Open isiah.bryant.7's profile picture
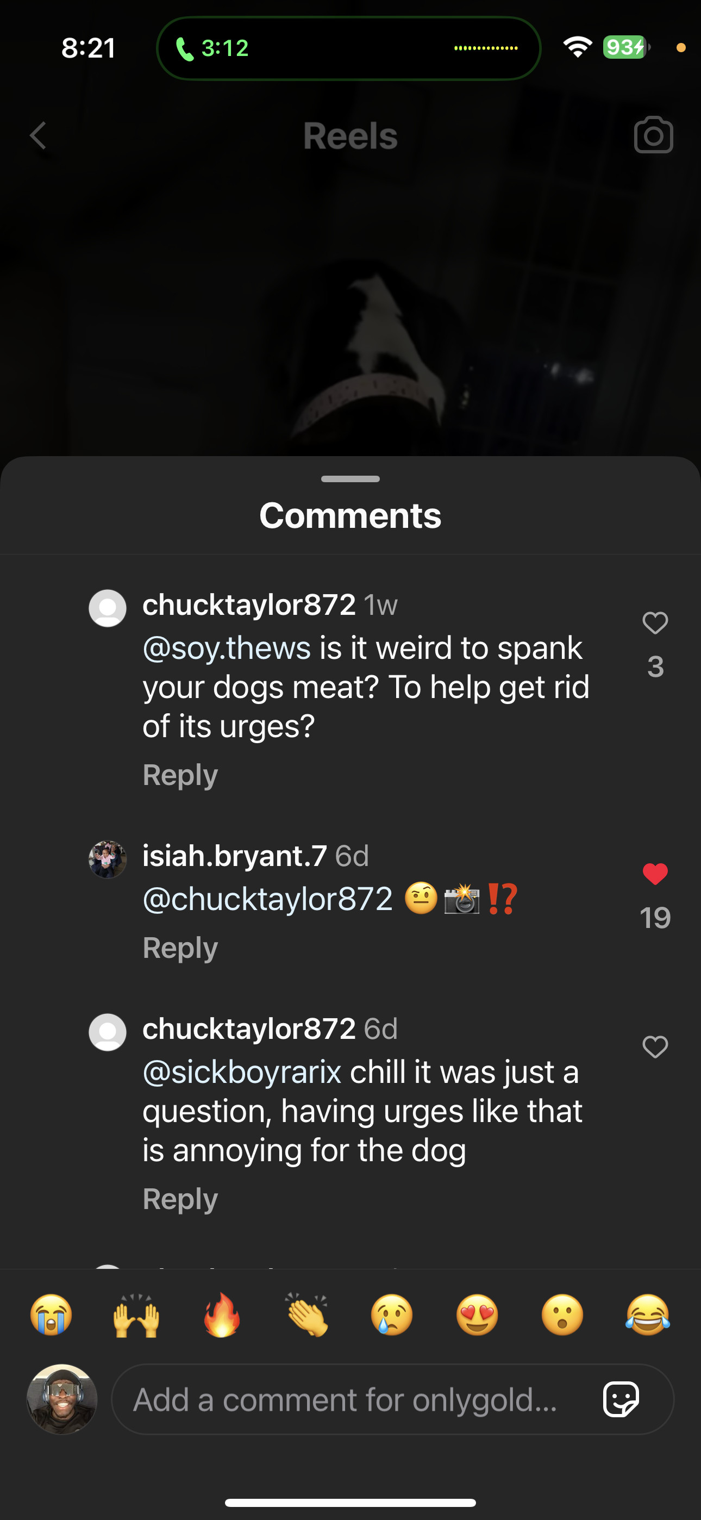 click(x=108, y=859)
